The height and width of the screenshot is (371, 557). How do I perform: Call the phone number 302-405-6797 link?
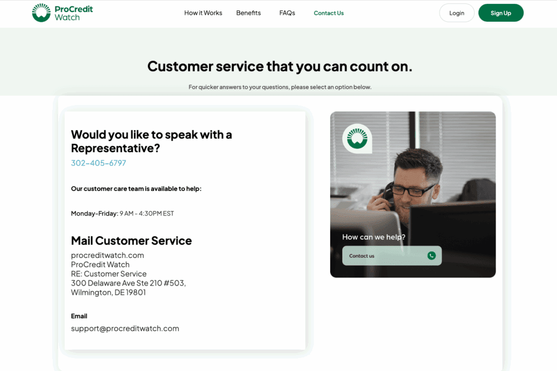point(98,163)
